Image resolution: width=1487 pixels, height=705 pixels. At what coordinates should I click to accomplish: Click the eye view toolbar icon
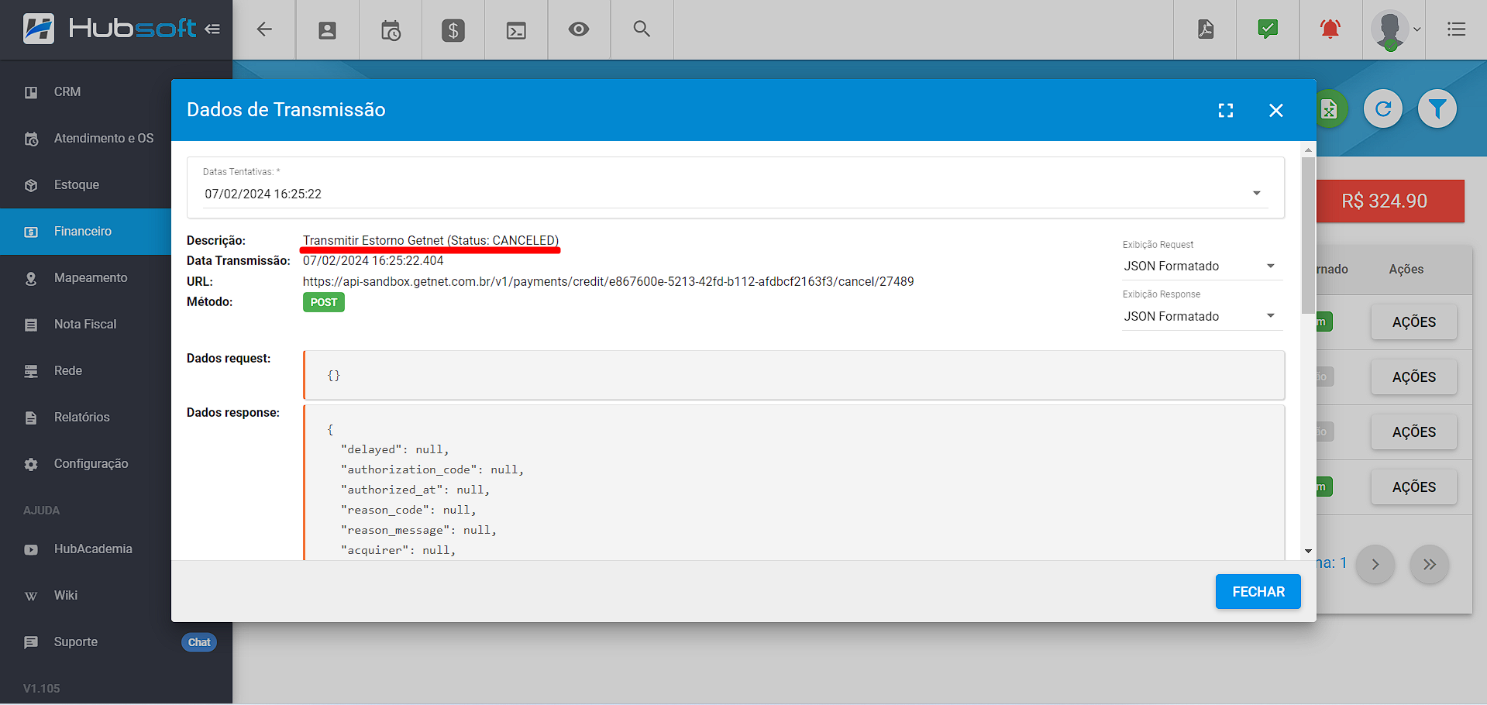tap(579, 29)
